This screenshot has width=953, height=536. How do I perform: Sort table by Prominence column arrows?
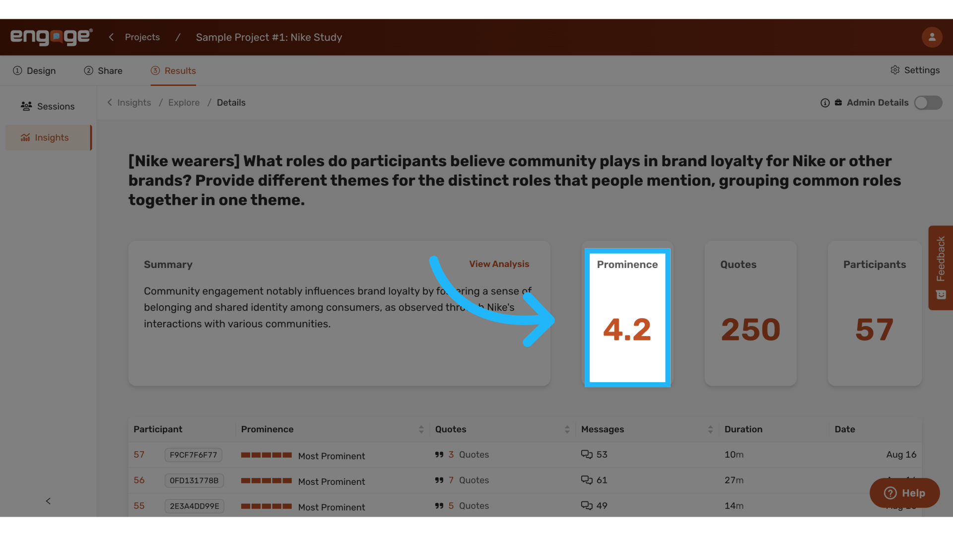pos(421,429)
